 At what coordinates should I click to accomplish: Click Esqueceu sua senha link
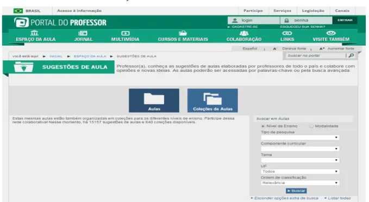(x=302, y=27)
